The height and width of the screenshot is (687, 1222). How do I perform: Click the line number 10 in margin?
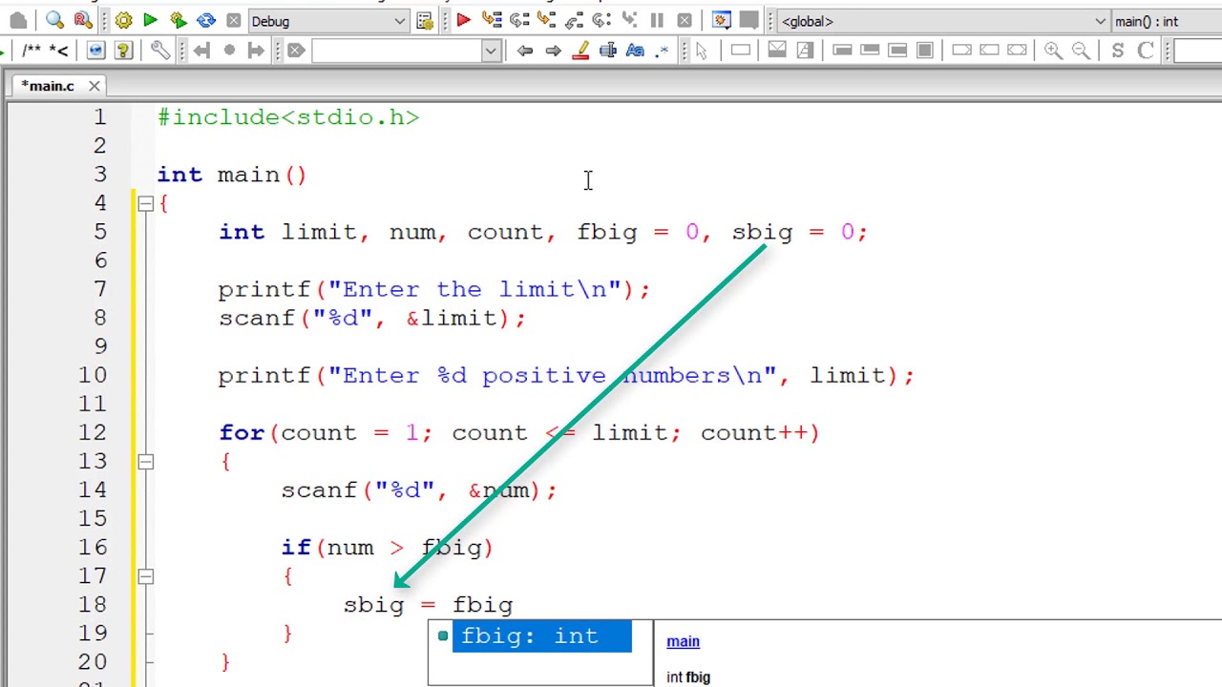point(93,375)
